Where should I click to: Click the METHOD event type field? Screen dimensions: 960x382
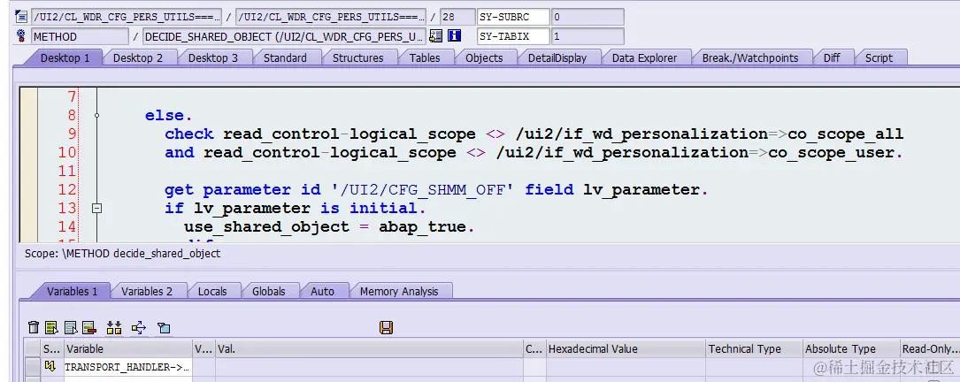click(x=81, y=37)
